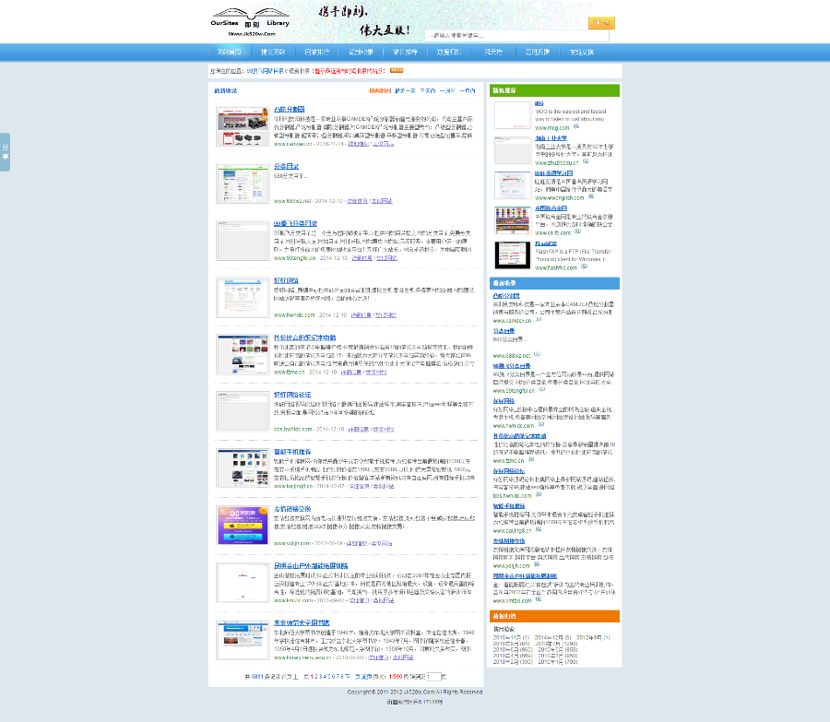Image resolution: width=830 pixels, height=722 pixels.
Task: Open title link of www.kmtzd.com main entry
Action: tap(311, 566)
